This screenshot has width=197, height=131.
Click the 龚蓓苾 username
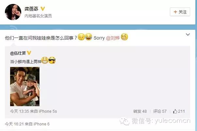[31, 9]
